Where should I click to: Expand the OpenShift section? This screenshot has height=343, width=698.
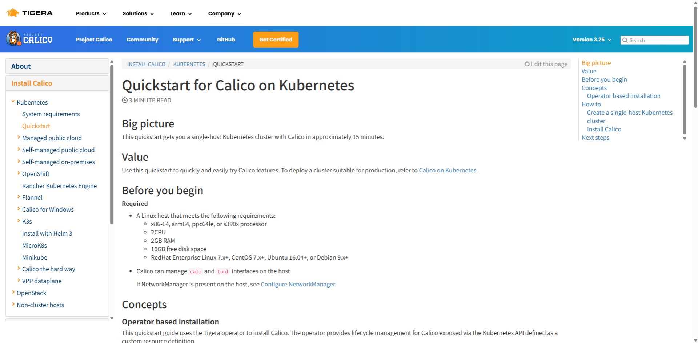pyautogui.click(x=19, y=173)
